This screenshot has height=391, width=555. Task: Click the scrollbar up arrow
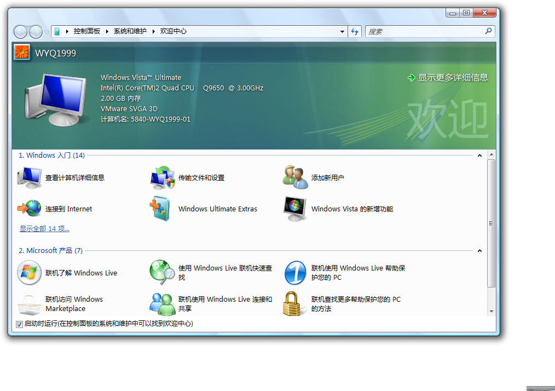[x=492, y=155]
